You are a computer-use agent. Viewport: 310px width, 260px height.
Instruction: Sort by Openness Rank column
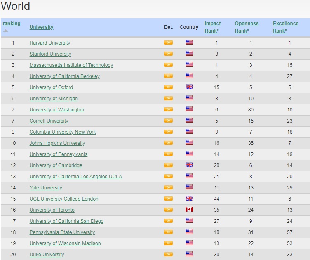(x=247, y=27)
